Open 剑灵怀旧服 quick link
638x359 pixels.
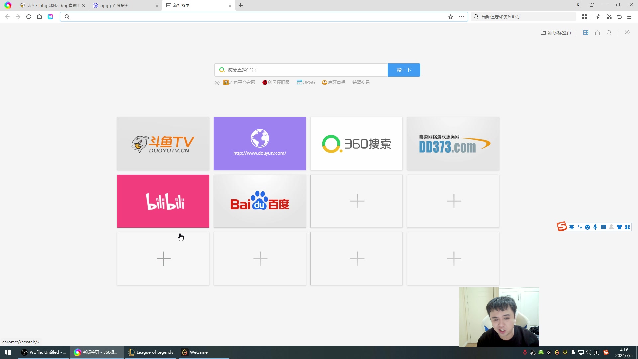pyautogui.click(x=276, y=82)
